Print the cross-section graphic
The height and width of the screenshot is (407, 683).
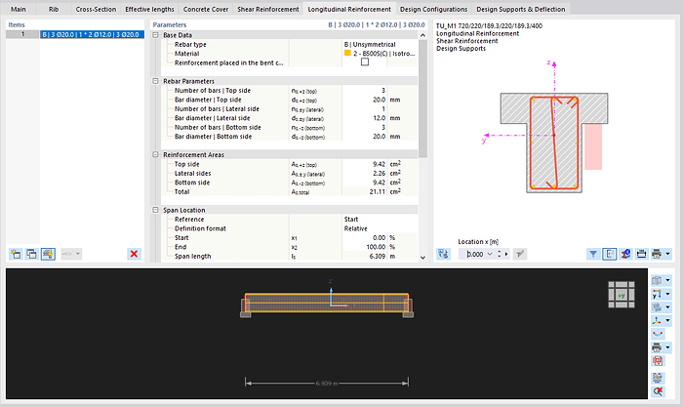click(657, 254)
